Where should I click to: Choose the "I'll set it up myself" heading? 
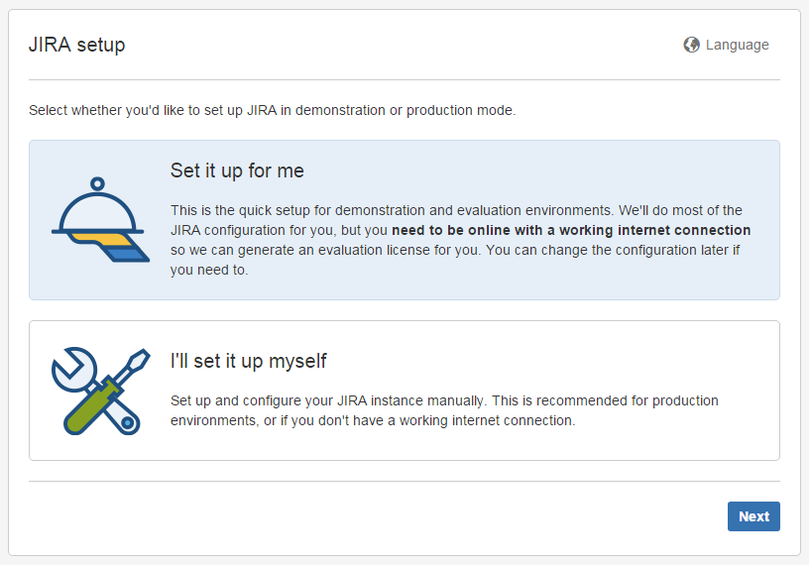pos(248,361)
